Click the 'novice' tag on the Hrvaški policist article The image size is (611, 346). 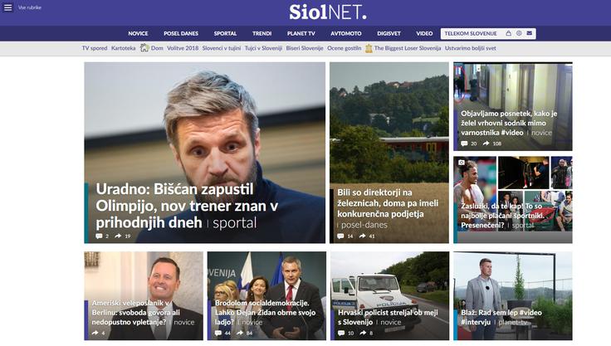point(391,323)
